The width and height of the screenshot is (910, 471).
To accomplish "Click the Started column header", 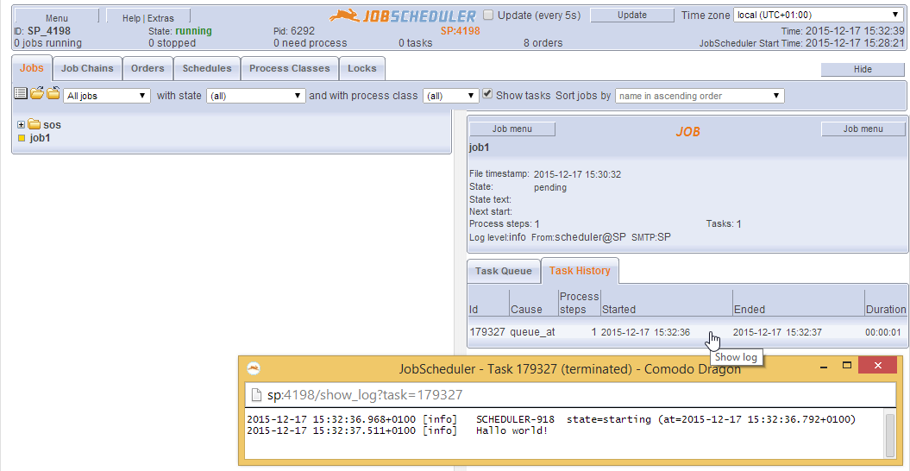I will point(618,310).
